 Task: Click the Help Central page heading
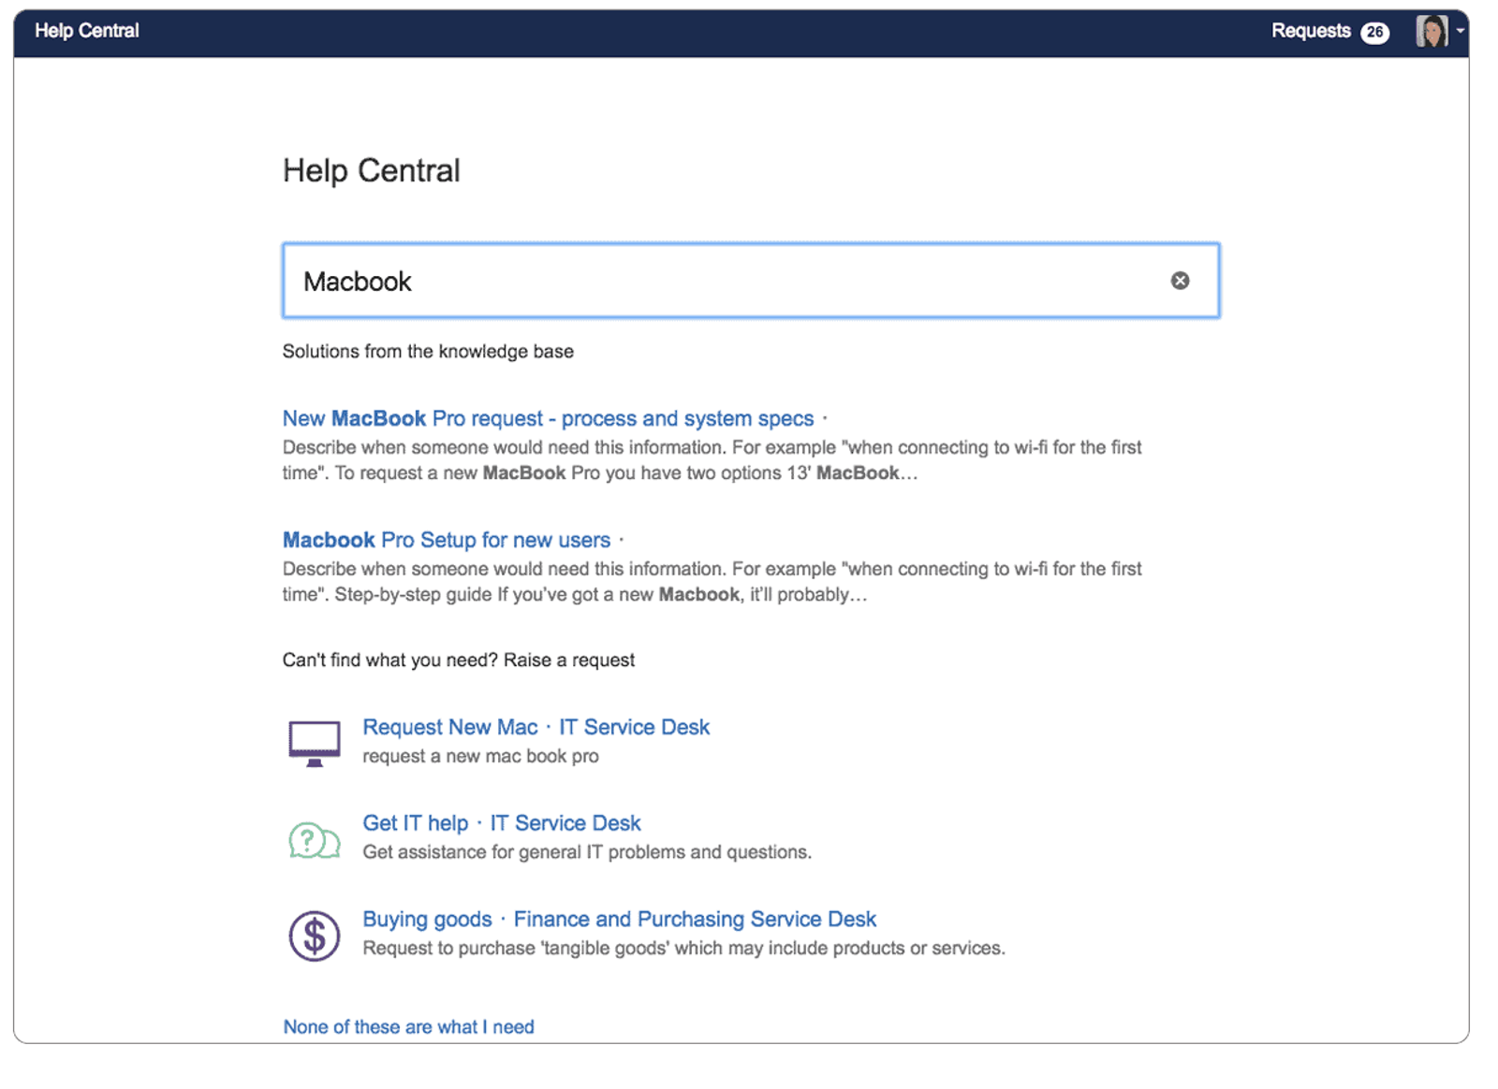[372, 170]
